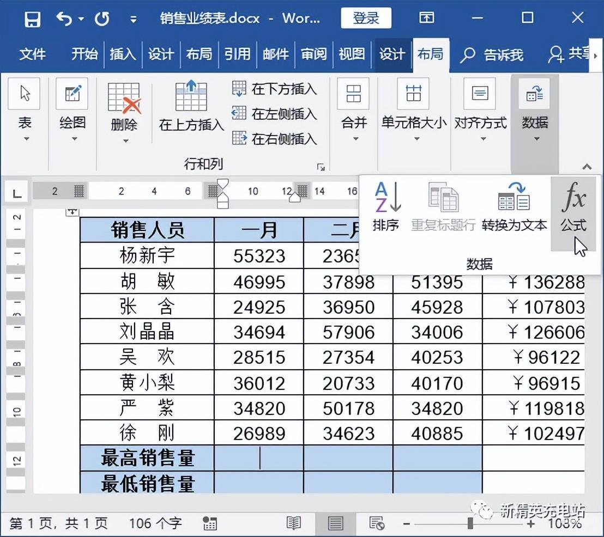
Task: Click the Save icon in title bar
Action: (32, 19)
